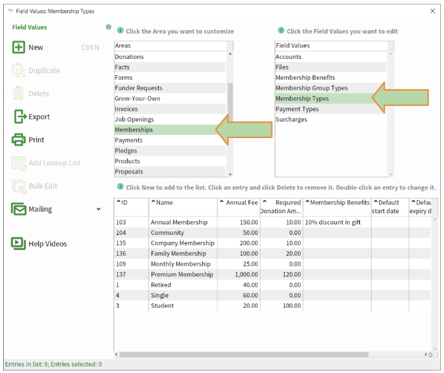Select the Family Membership row
444x373 pixels.
272,254
